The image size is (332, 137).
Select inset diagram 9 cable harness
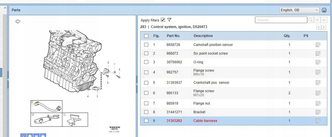click(x=47, y=106)
